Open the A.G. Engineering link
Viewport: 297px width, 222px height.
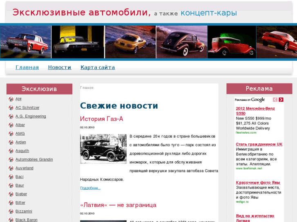pyautogui.click(x=31, y=116)
